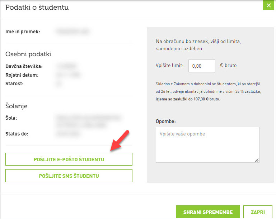Click the Šolanje section heading
The width and height of the screenshot is (276, 219).
coord(17,106)
